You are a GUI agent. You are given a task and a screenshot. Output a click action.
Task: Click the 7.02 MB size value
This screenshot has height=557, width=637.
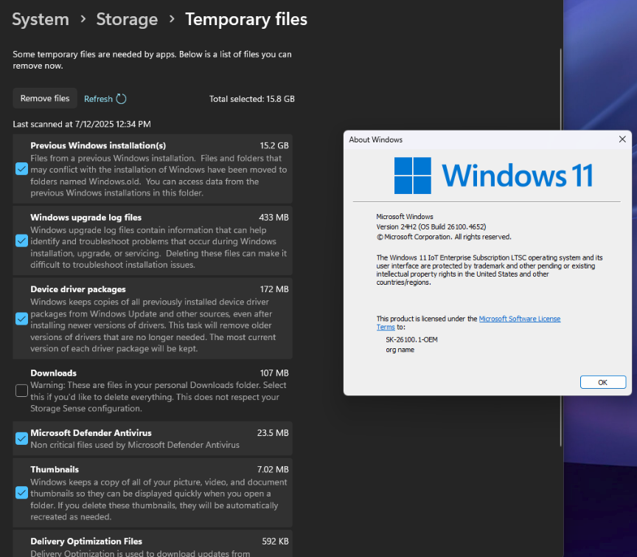pyautogui.click(x=273, y=470)
